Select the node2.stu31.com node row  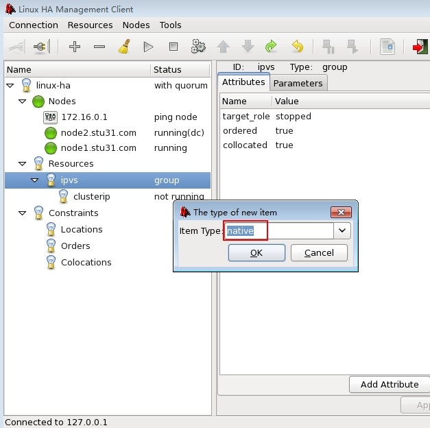pos(108,133)
